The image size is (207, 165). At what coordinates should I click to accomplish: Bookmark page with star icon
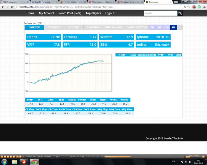(x=189, y=7)
